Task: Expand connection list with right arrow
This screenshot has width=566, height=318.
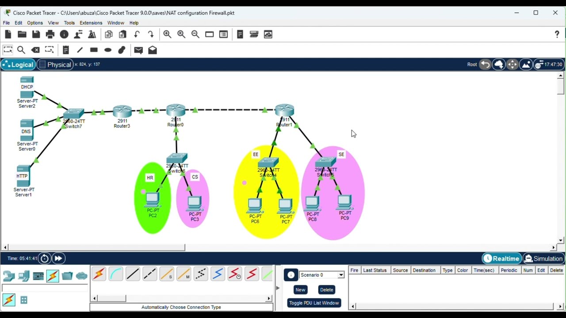Action: pos(269,299)
